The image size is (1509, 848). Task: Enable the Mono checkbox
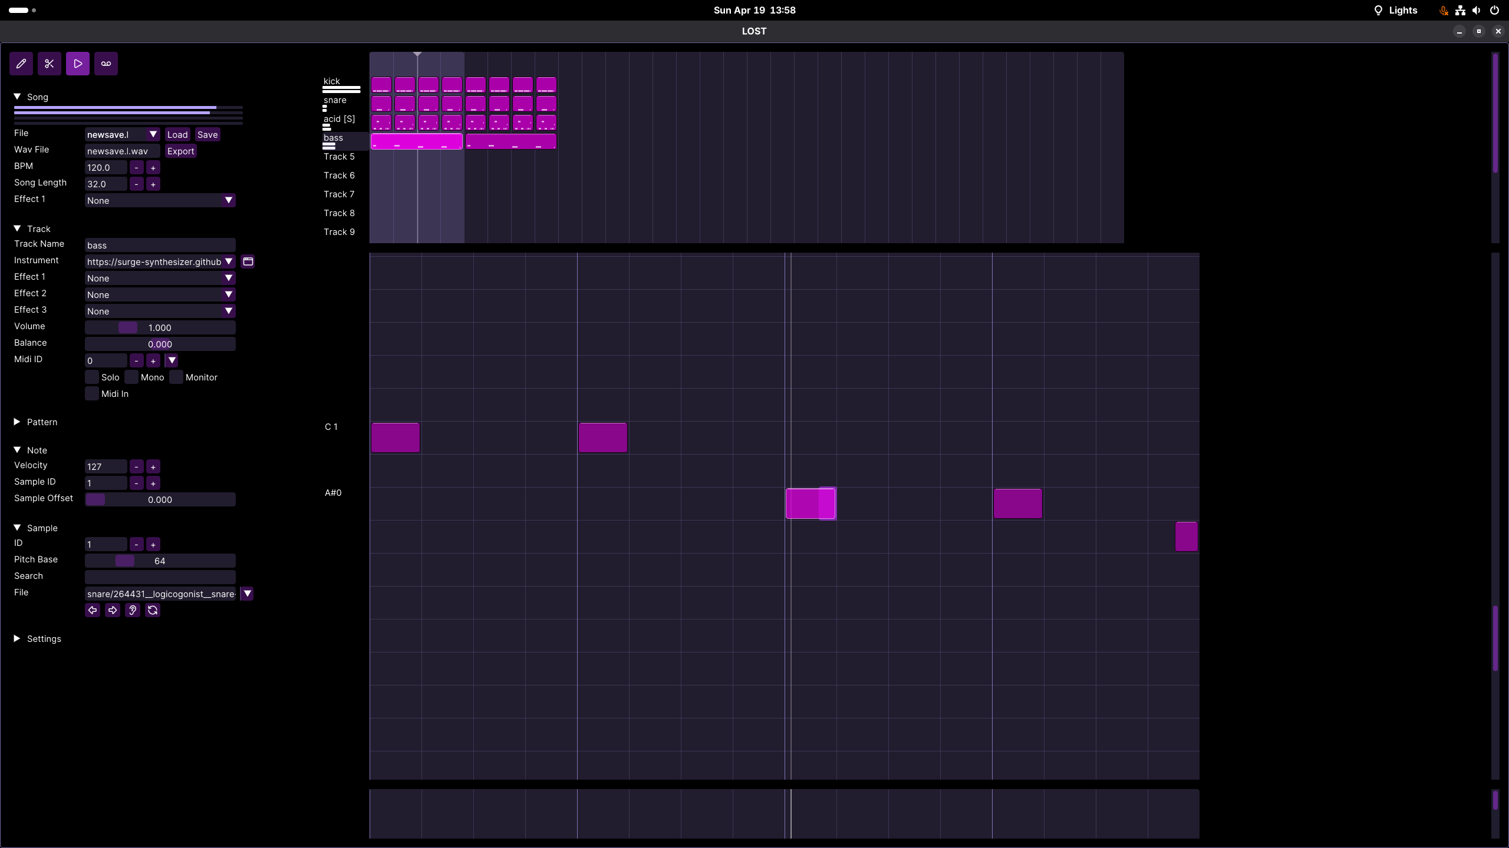(131, 377)
